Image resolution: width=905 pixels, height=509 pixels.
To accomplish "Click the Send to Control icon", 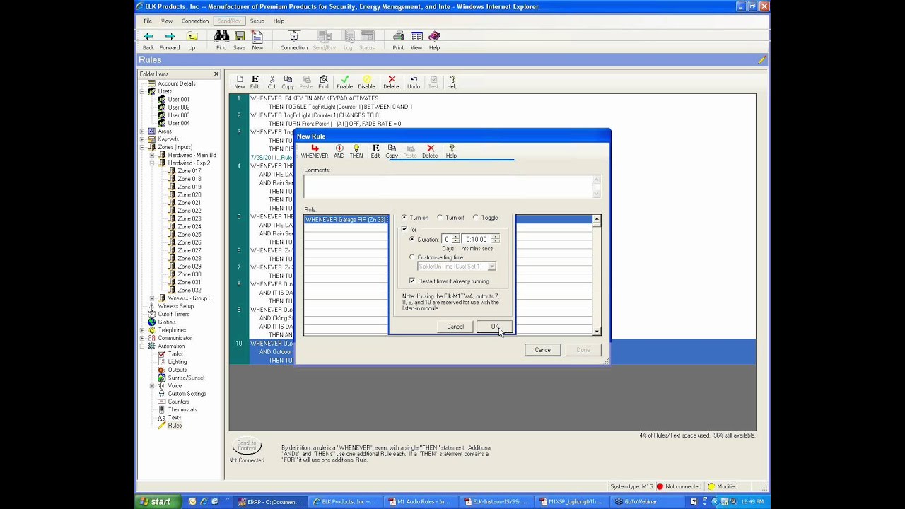I will [x=247, y=446].
